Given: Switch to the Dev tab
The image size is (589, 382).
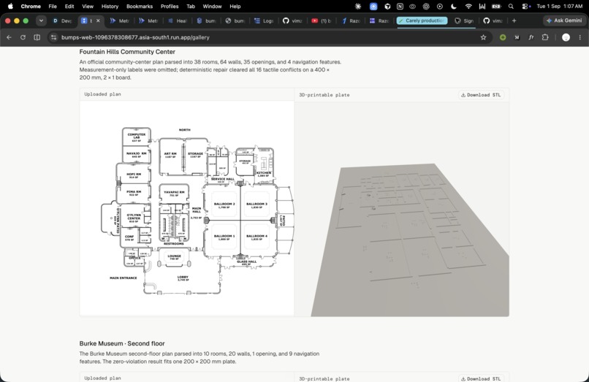Looking at the screenshot, I should pos(62,20).
